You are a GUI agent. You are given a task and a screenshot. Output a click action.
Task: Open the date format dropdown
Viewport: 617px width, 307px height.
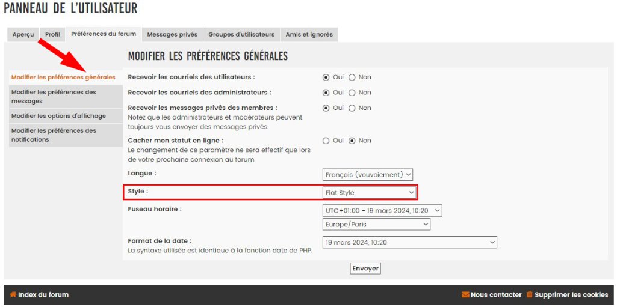[409, 243]
